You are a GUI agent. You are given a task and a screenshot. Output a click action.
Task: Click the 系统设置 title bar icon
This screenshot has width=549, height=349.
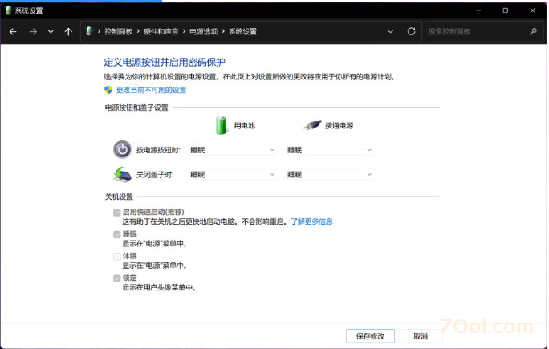(9, 10)
